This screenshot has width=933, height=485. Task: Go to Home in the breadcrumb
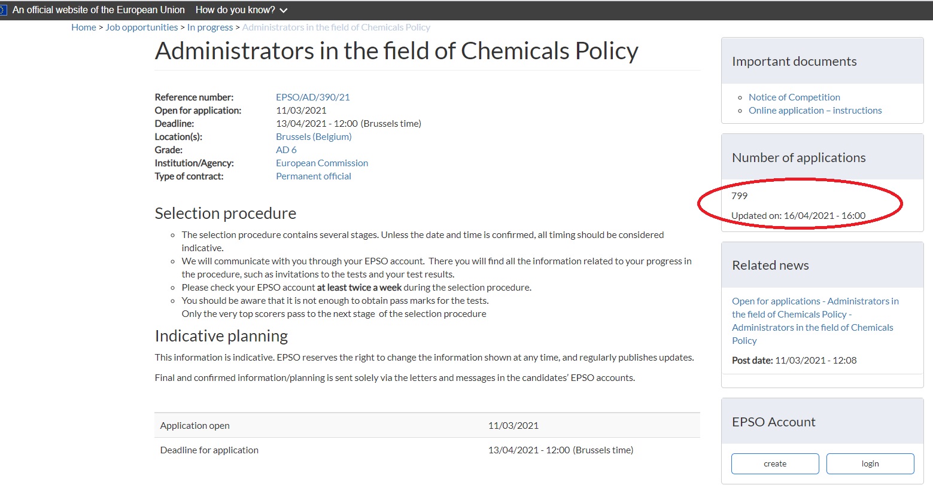[x=83, y=28]
